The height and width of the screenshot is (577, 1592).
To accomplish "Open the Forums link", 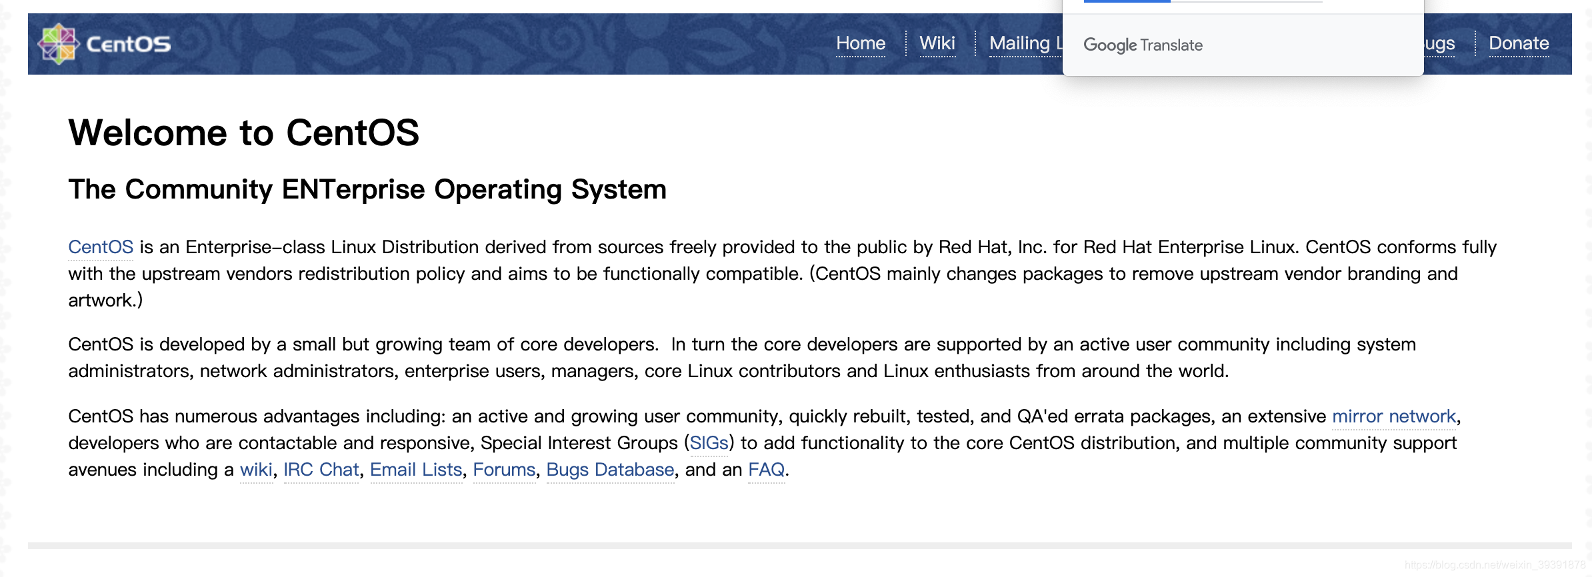I will point(504,470).
